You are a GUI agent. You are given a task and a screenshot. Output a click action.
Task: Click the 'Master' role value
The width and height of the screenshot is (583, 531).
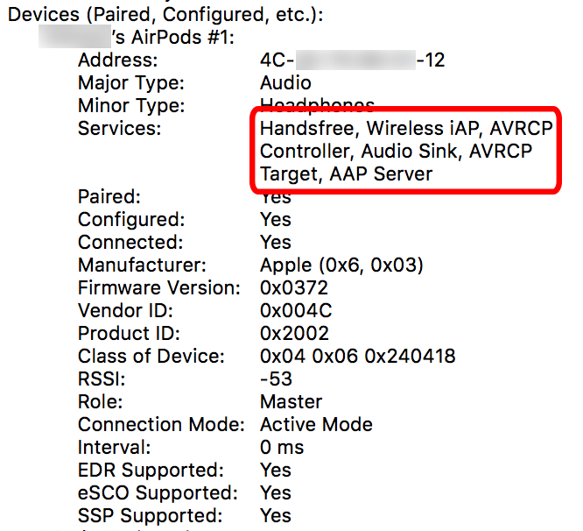coord(291,401)
